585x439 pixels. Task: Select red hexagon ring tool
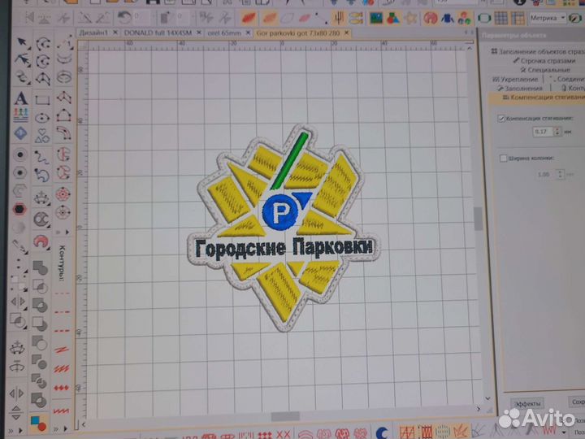click(x=19, y=209)
